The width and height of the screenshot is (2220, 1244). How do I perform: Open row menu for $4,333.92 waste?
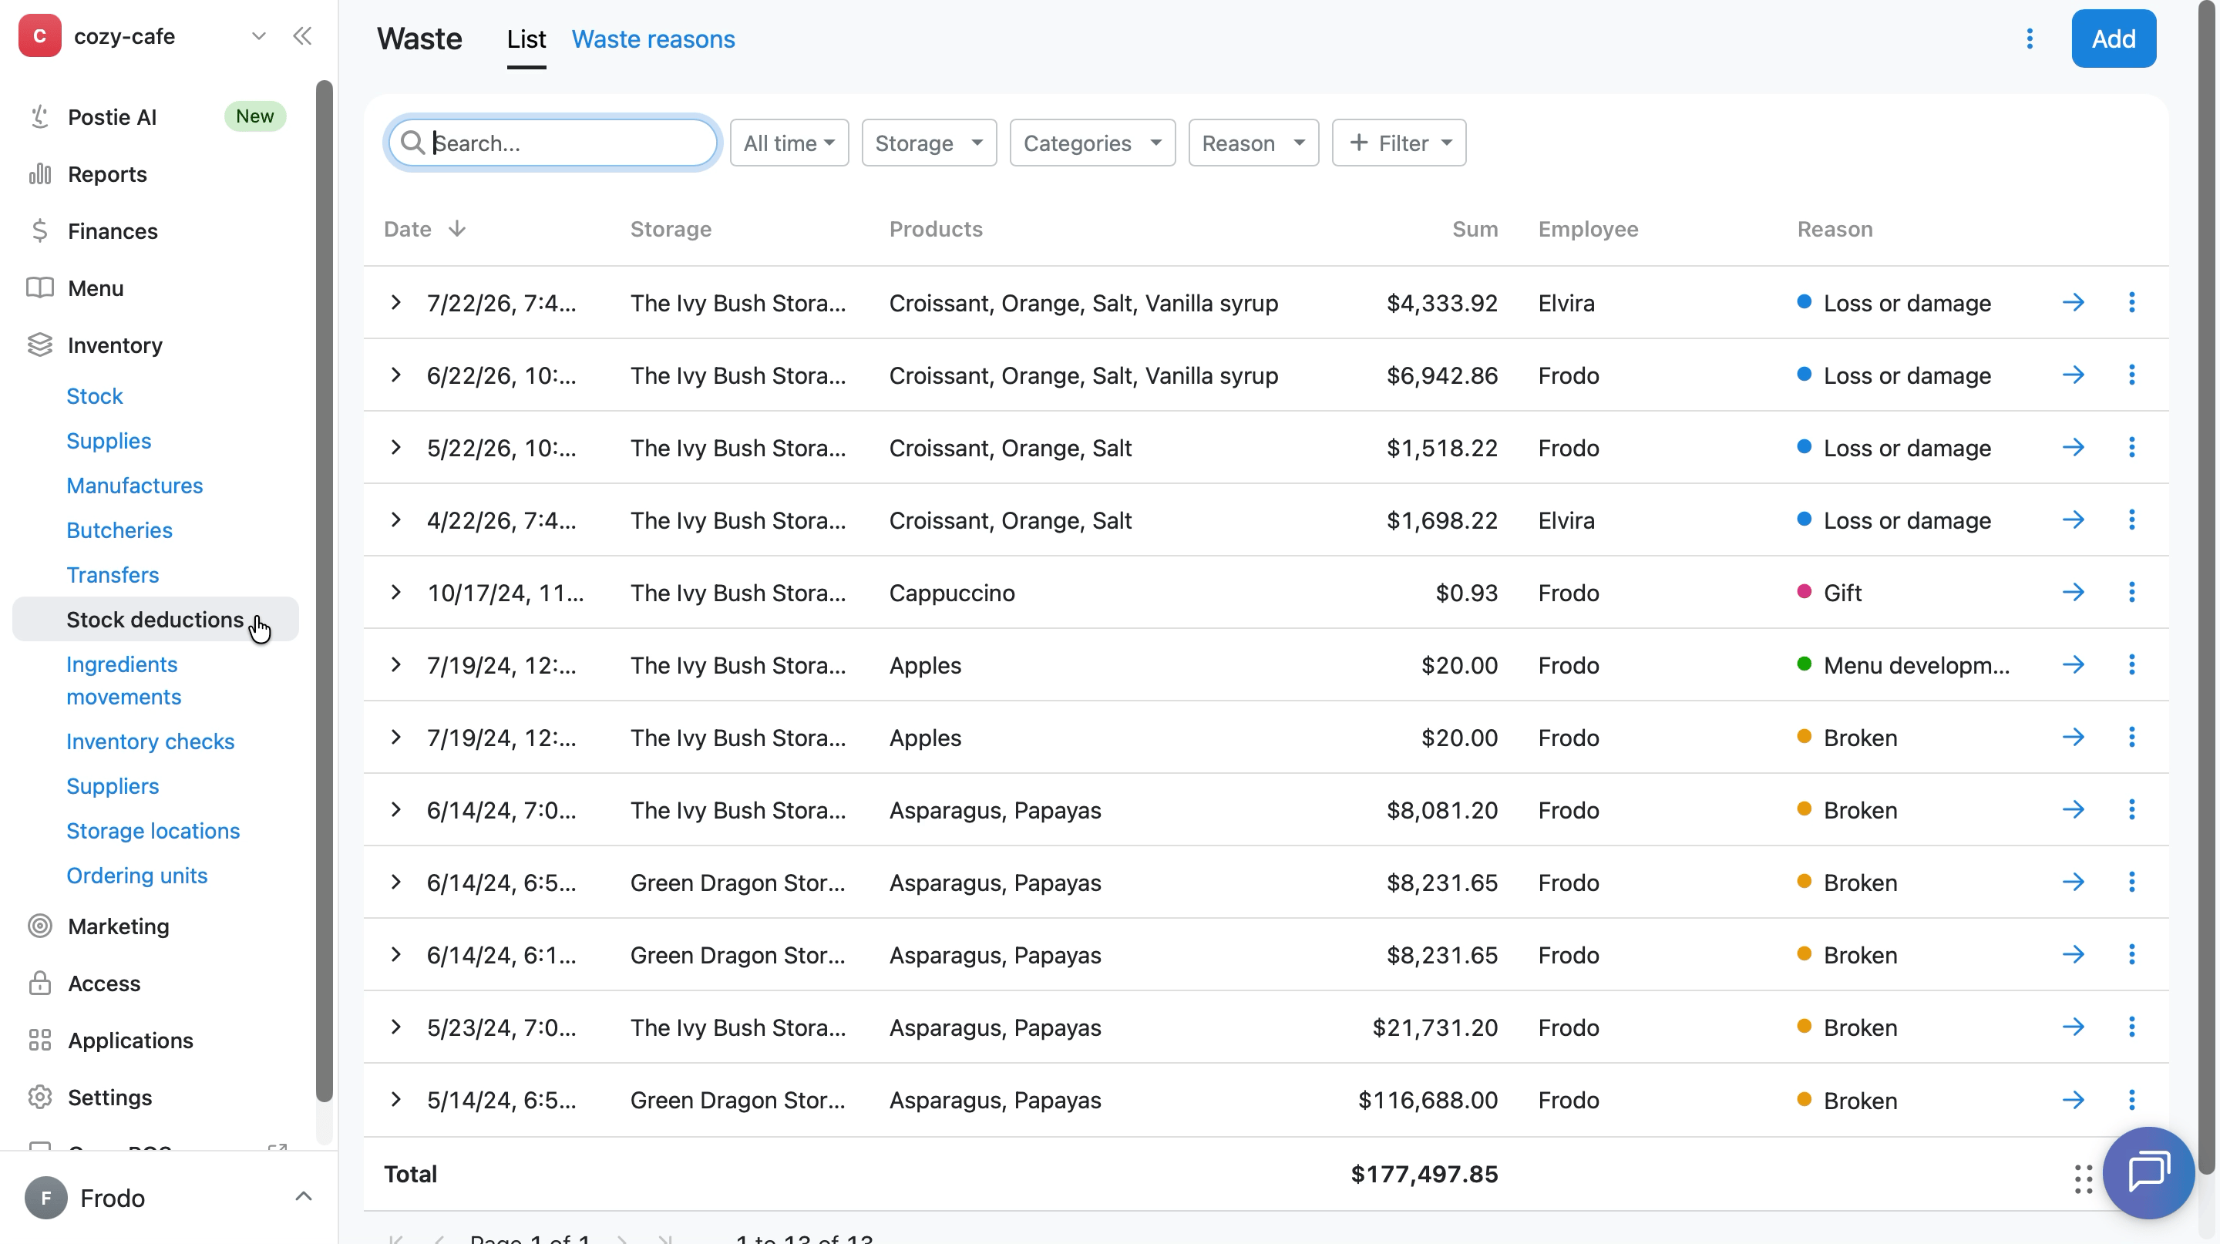(2131, 302)
